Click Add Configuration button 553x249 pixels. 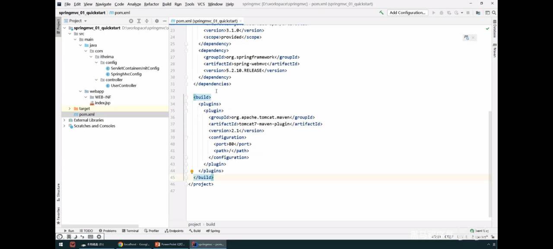click(407, 13)
